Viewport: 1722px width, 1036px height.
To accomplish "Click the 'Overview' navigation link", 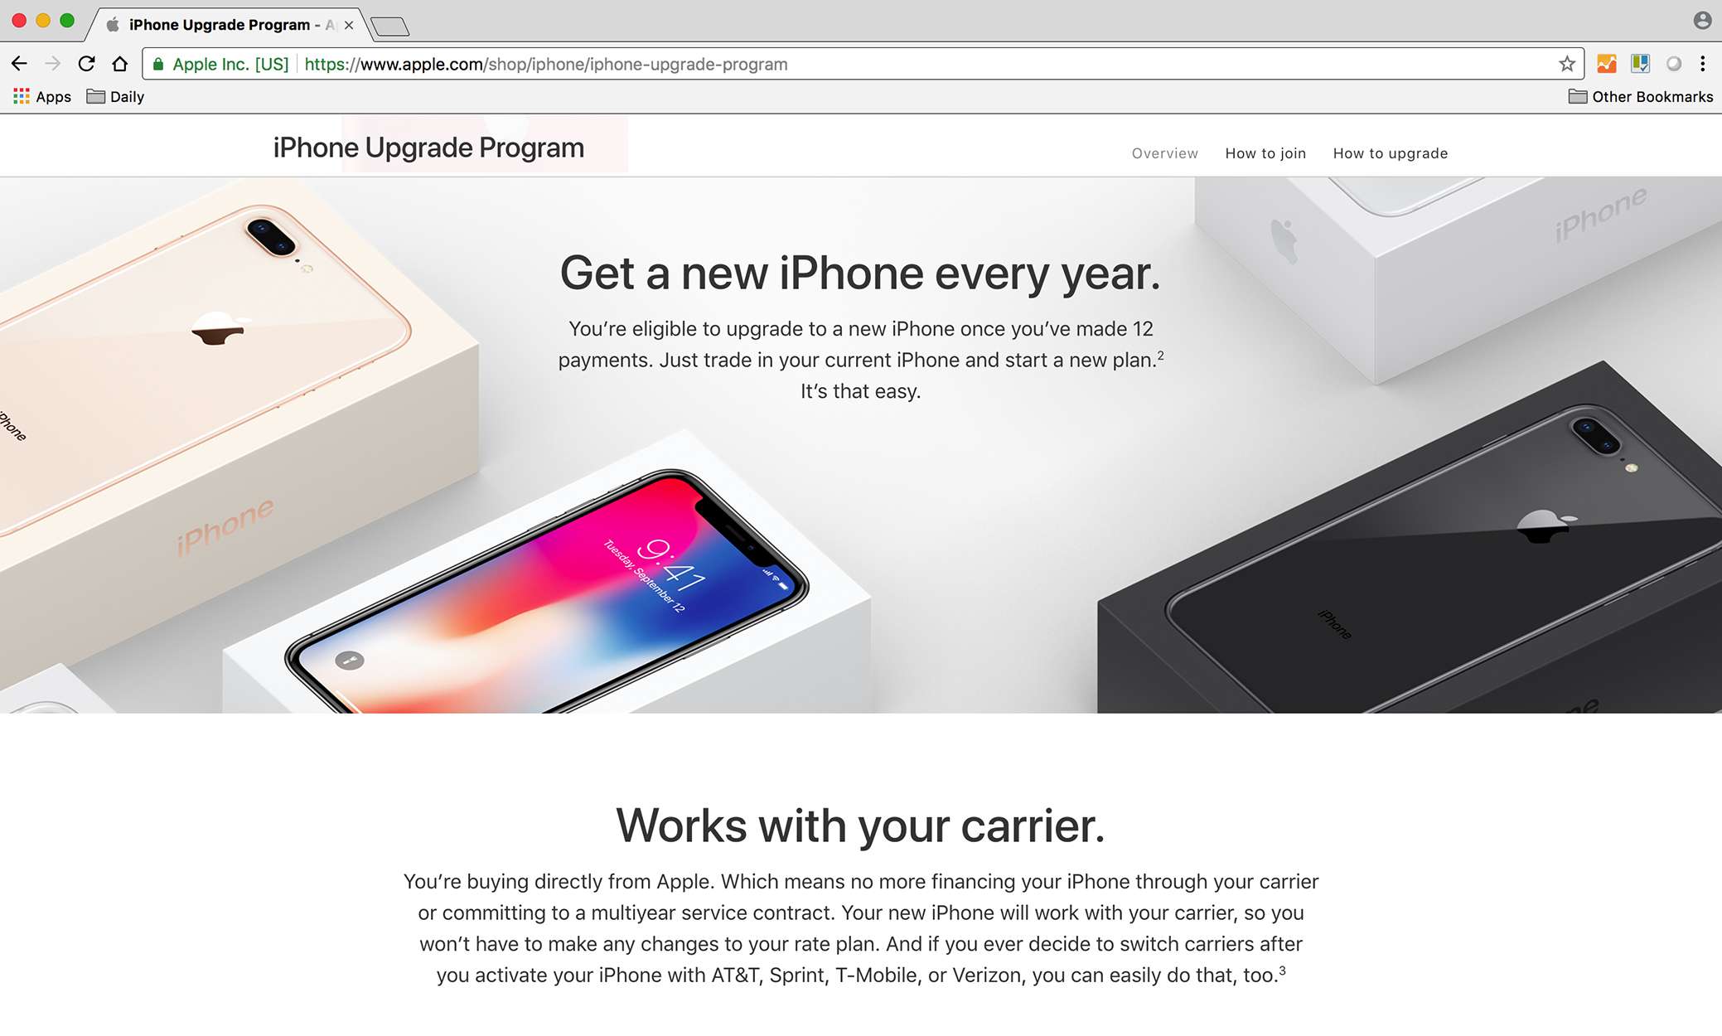I will (x=1163, y=152).
